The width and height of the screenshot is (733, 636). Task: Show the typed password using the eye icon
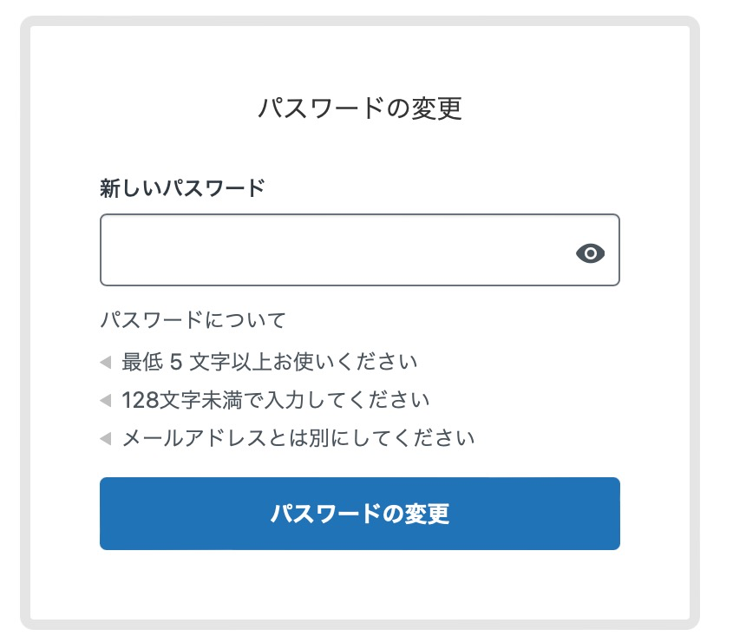pos(590,253)
